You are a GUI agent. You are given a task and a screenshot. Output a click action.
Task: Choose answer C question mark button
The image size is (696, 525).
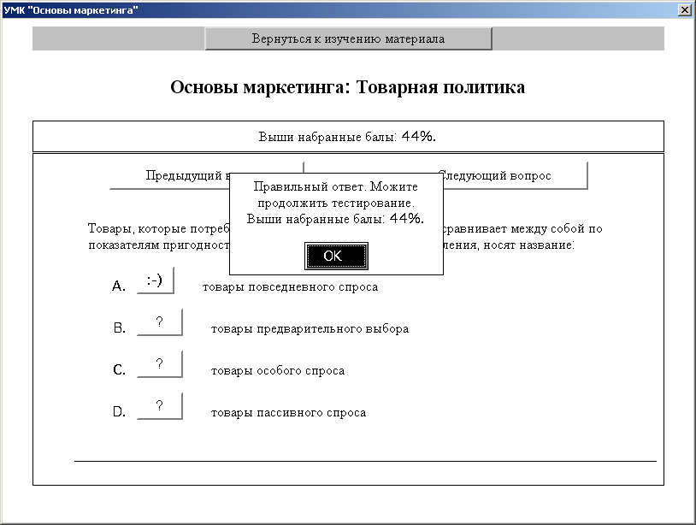coord(159,364)
